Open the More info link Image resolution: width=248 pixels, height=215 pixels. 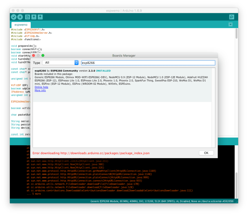point(40,90)
